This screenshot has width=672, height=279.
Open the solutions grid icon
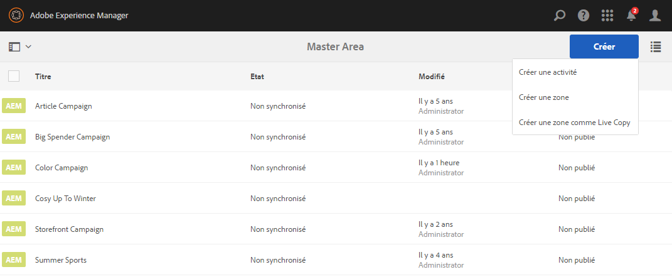(607, 16)
